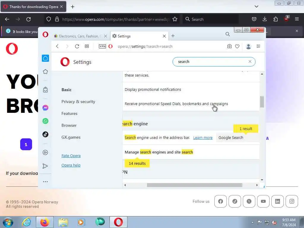
Task: Click scroll down arrow in settings pane
Action: pyautogui.click(x=262, y=180)
